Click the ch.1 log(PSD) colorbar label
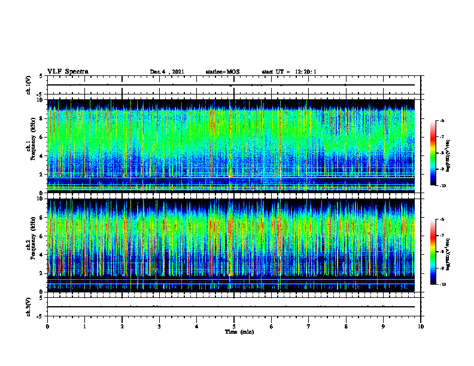Image resolution: width=474 pixels, height=366 pixels. [x=448, y=156]
